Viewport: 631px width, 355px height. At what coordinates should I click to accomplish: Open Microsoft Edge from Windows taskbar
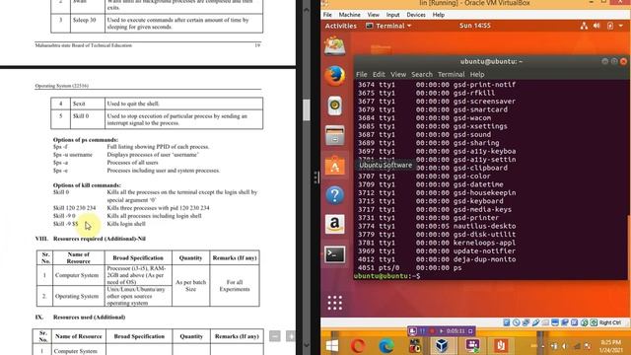click(386, 345)
